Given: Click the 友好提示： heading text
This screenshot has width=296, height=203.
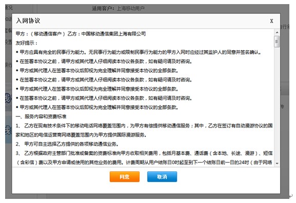Looking at the screenshot, I should pyautogui.click(x=27, y=43).
